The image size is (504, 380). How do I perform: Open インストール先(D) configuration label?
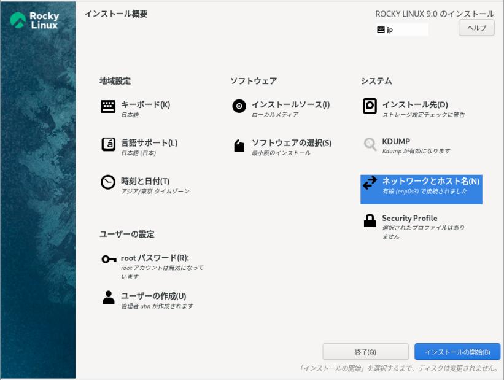click(x=415, y=104)
